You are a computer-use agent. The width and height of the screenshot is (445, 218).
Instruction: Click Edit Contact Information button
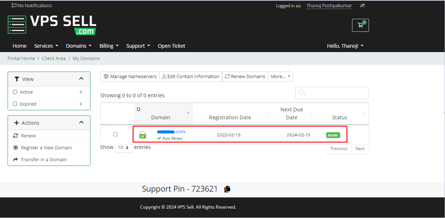[x=191, y=77]
